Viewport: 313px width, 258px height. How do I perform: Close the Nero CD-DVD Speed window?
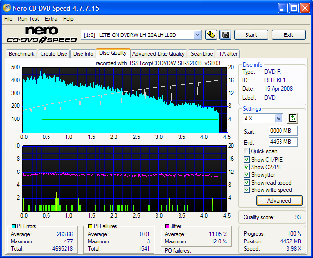[304, 8]
